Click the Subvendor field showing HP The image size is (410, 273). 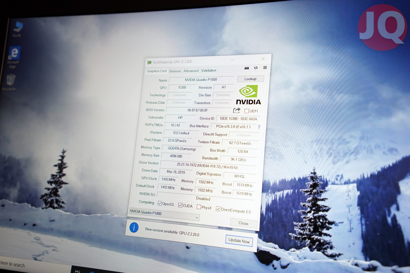pyautogui.click(x=180, y=118)
